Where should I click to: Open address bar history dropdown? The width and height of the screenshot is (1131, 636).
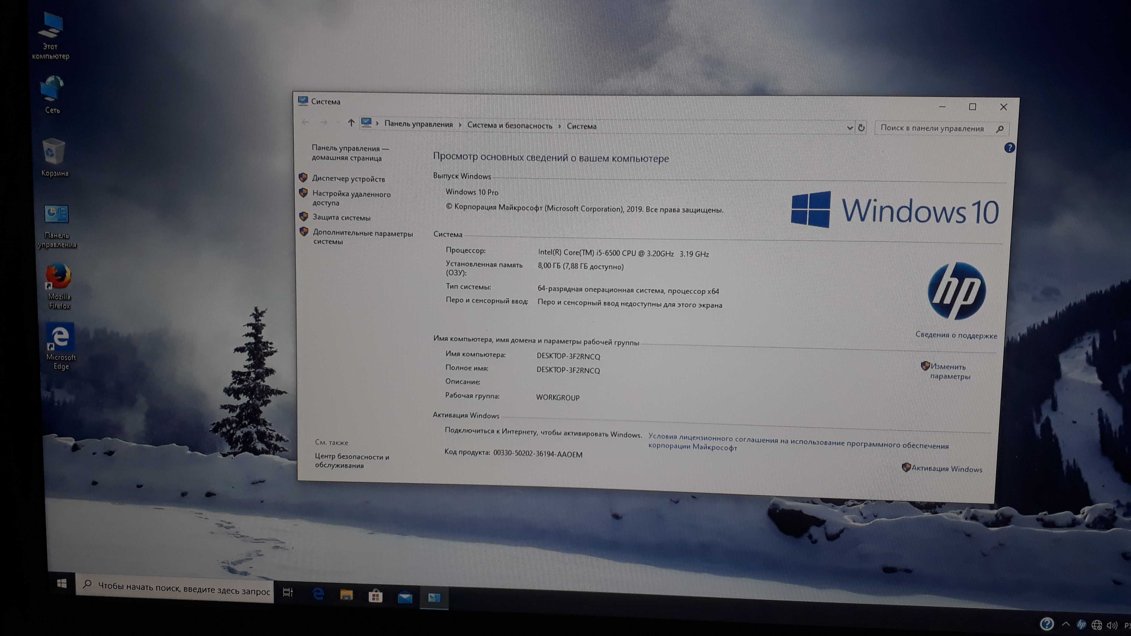point(850,128)
